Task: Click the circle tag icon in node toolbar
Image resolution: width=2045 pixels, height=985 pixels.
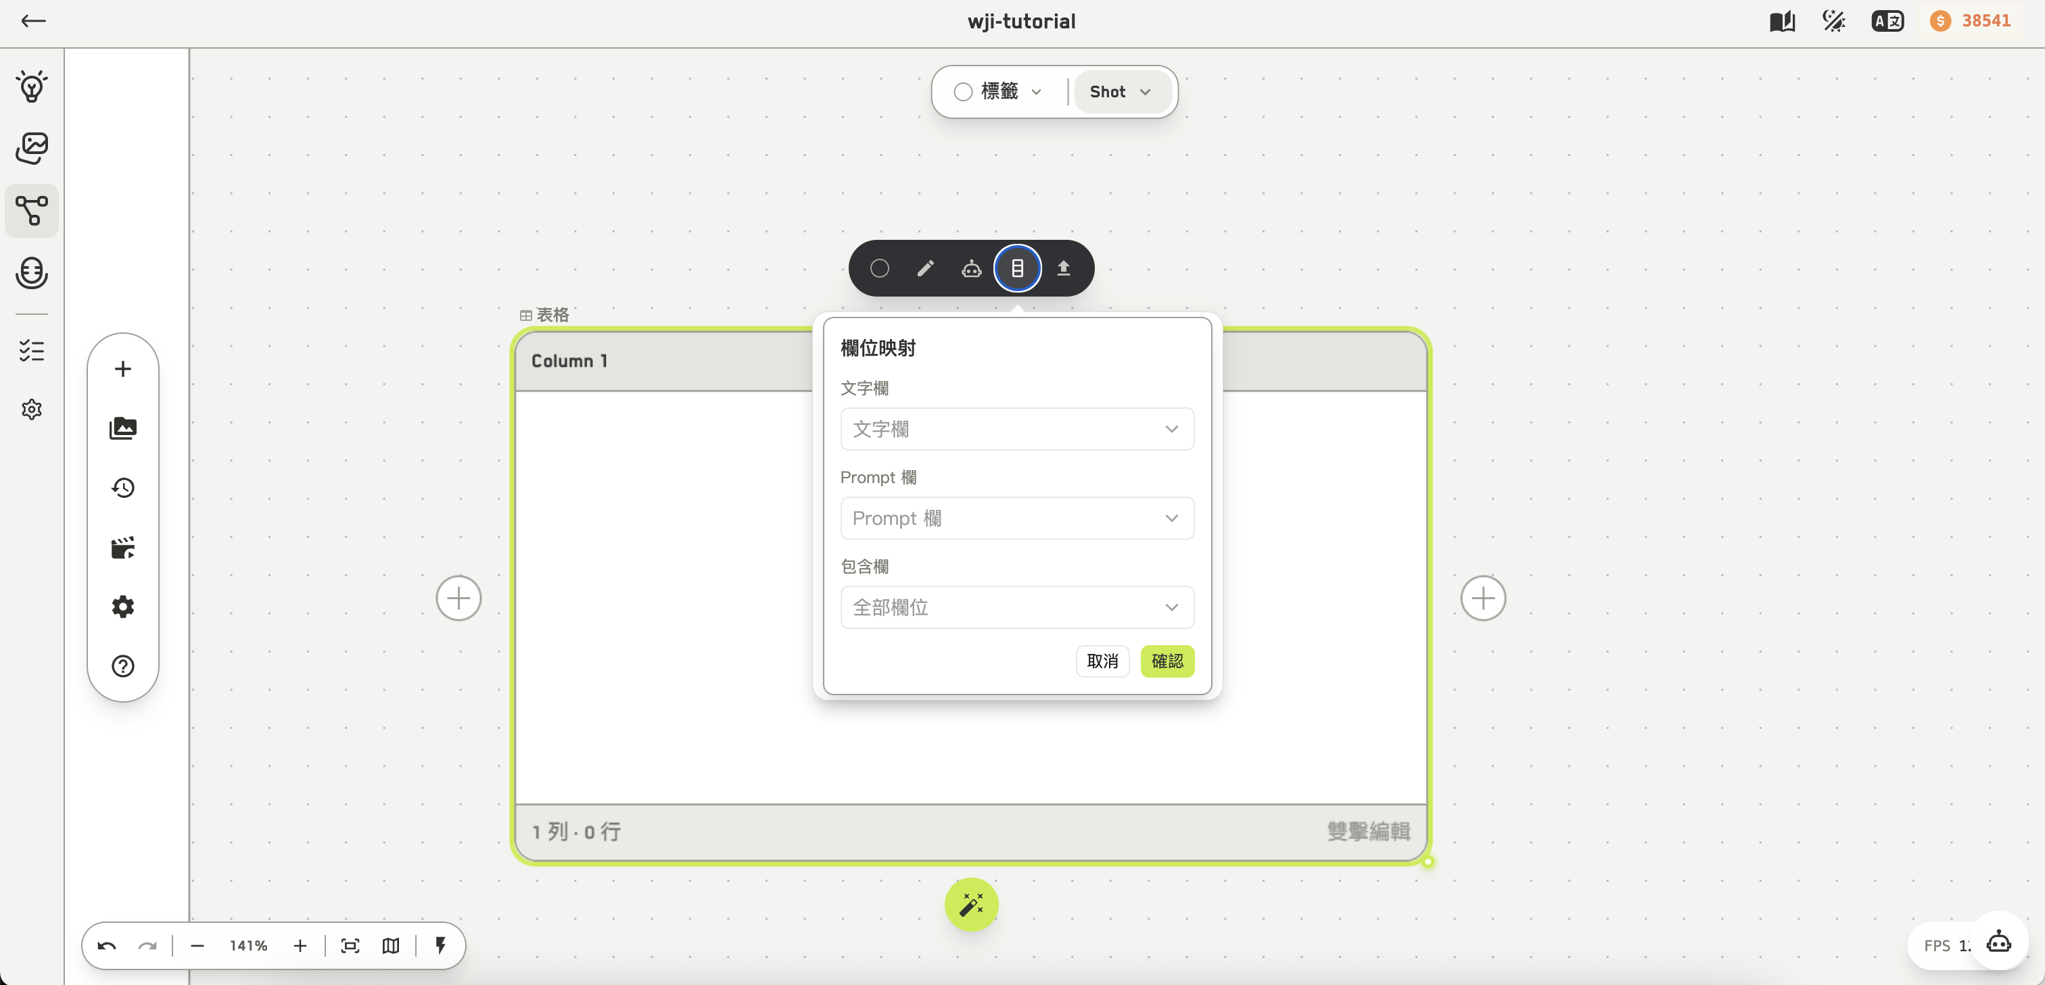Action: click(880, 268)
